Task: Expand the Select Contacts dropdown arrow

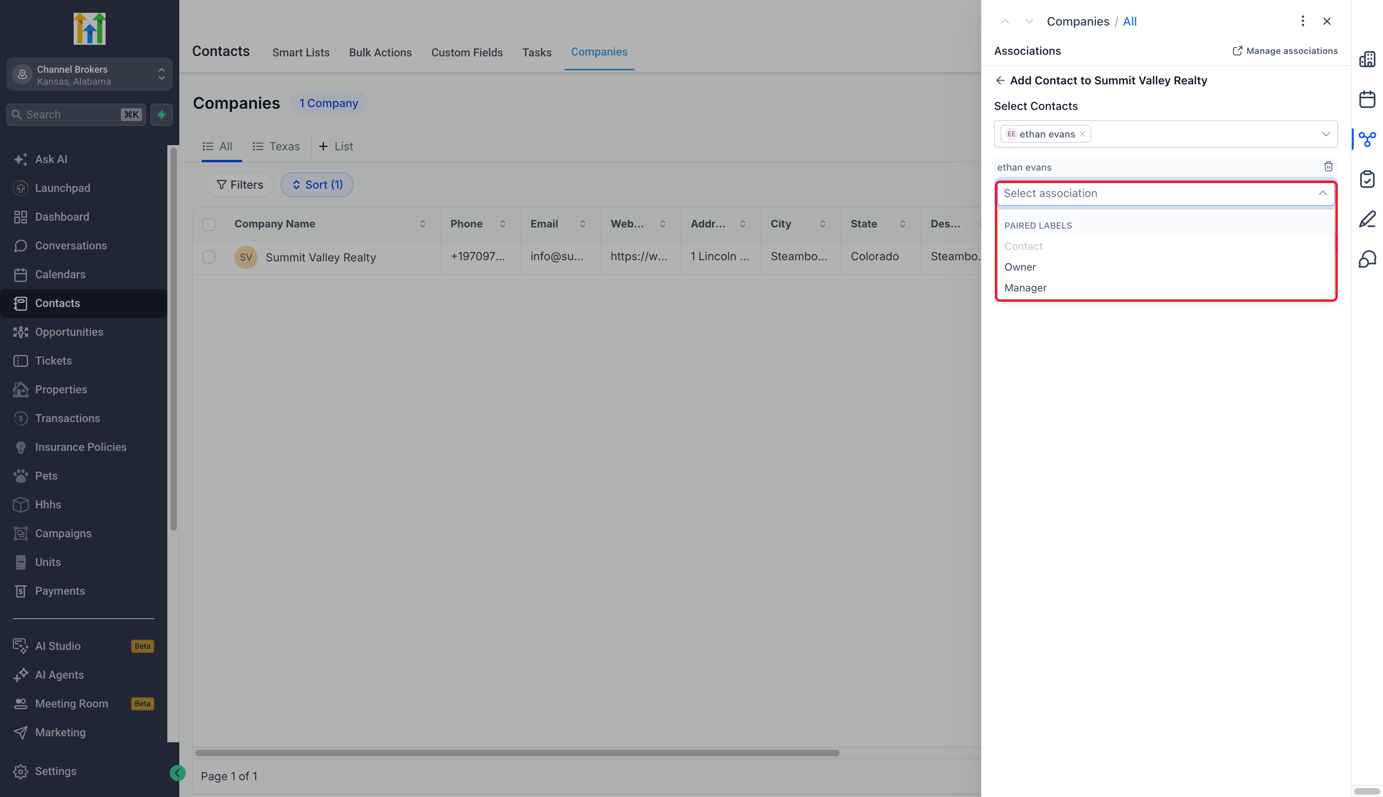Action: pos(1325,134)
